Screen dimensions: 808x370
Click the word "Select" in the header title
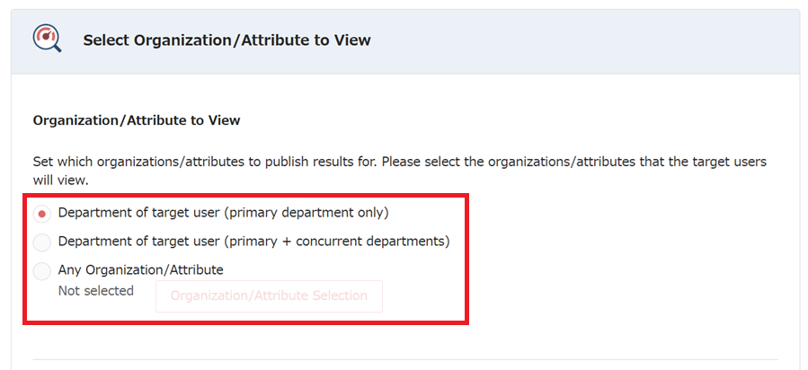(x=105, y=40)
